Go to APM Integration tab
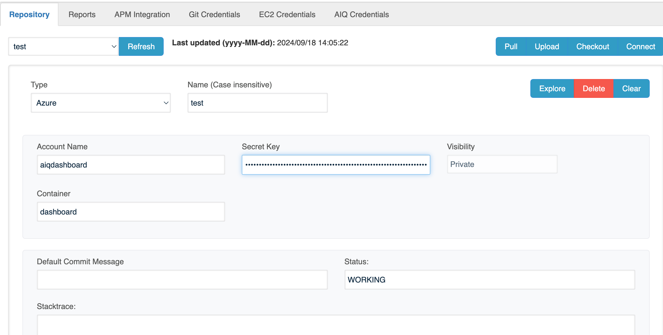This screenshot has height=335, width=663. click(x=142, y=14)
